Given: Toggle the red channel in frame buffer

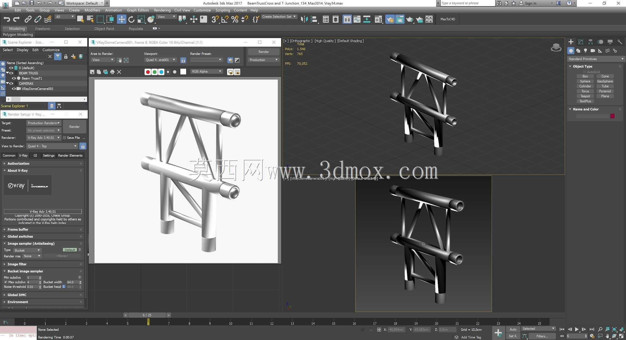Looking at the screenshot, I should (x=148, y=72).
